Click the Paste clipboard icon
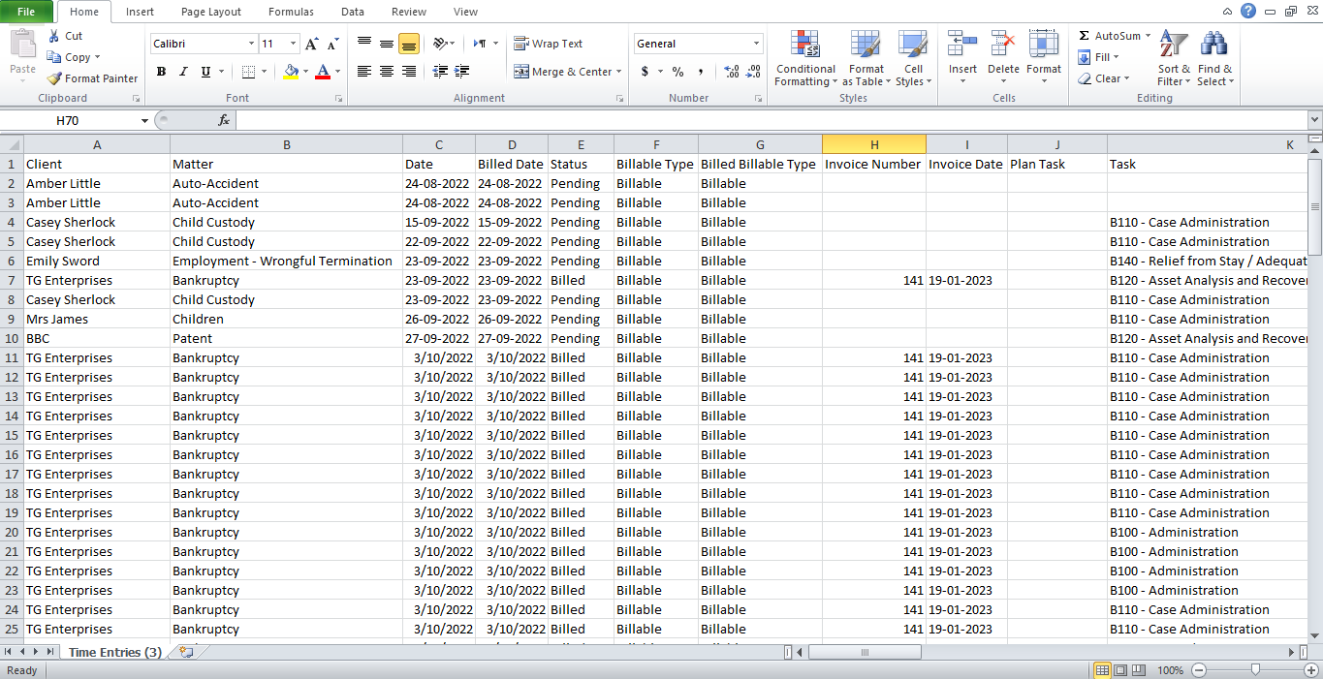Screen dimensions: 1323x679 click(x=22, y=44)
